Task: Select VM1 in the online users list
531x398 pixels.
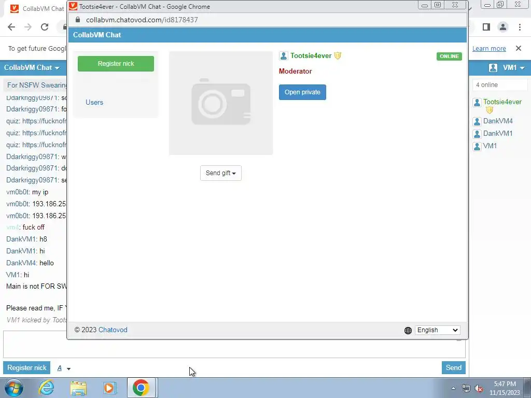Action: pyautogui.click(x=490, y=146)
